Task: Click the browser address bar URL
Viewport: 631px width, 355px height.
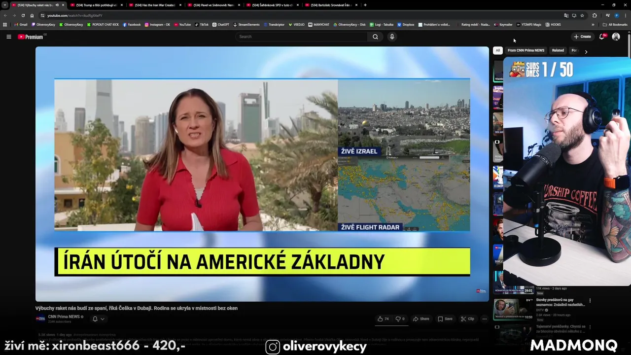Action: [x=75, y=15]
